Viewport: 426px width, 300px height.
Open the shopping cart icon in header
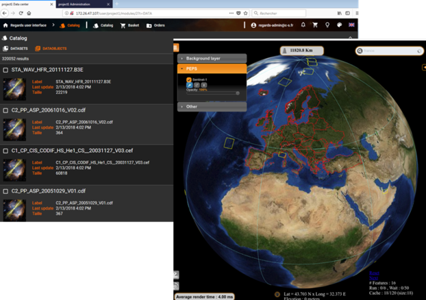tap(315, 26)
